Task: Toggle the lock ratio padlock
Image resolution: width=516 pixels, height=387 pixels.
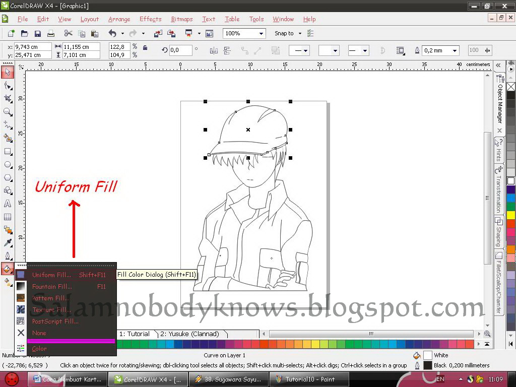Action: point(145,48)
